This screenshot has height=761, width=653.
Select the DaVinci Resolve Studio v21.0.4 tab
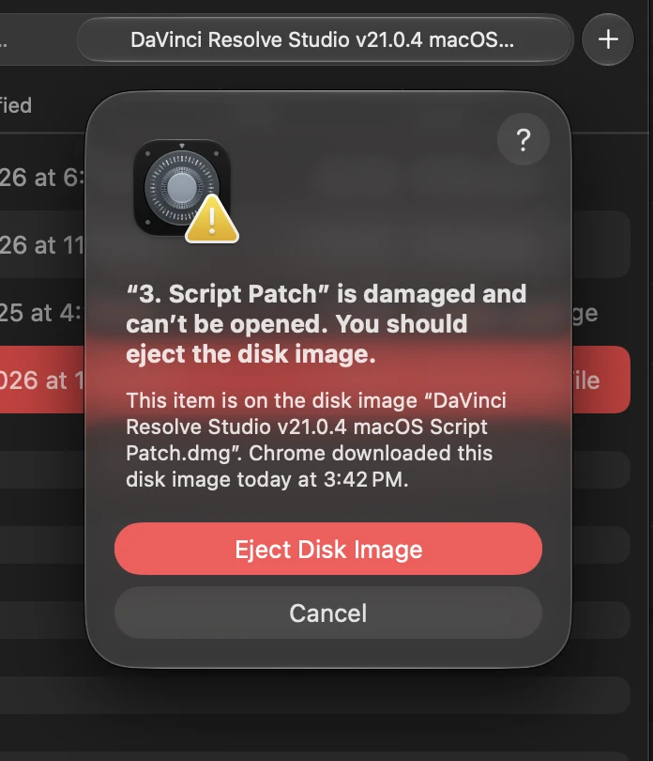[323, 39]
